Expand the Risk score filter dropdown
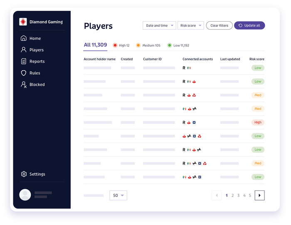The width and height of the screenshot is (291, 225). [190, 26]
